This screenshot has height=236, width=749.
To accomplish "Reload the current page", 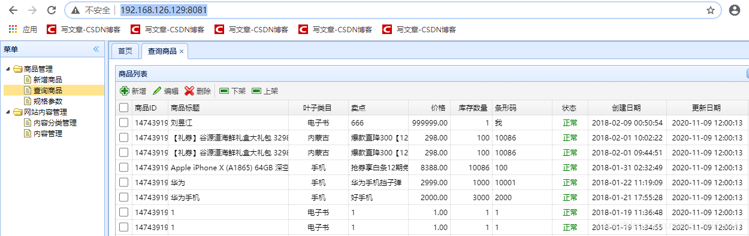I will pos(52,10).
